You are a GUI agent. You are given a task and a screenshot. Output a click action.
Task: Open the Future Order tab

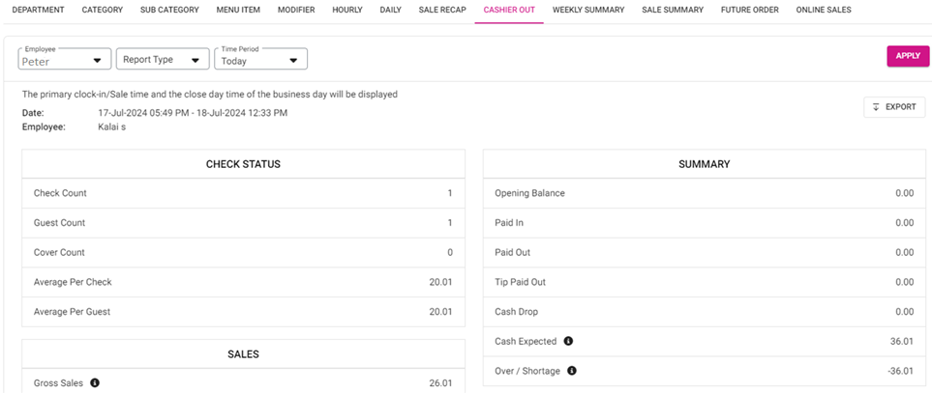[x=750, y=10]
